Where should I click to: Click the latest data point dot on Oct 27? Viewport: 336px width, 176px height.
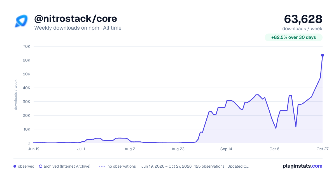point(323,55)
